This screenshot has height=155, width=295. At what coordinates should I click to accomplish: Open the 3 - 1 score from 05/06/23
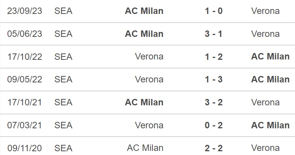pyautogui.click(x=214, y=34)
